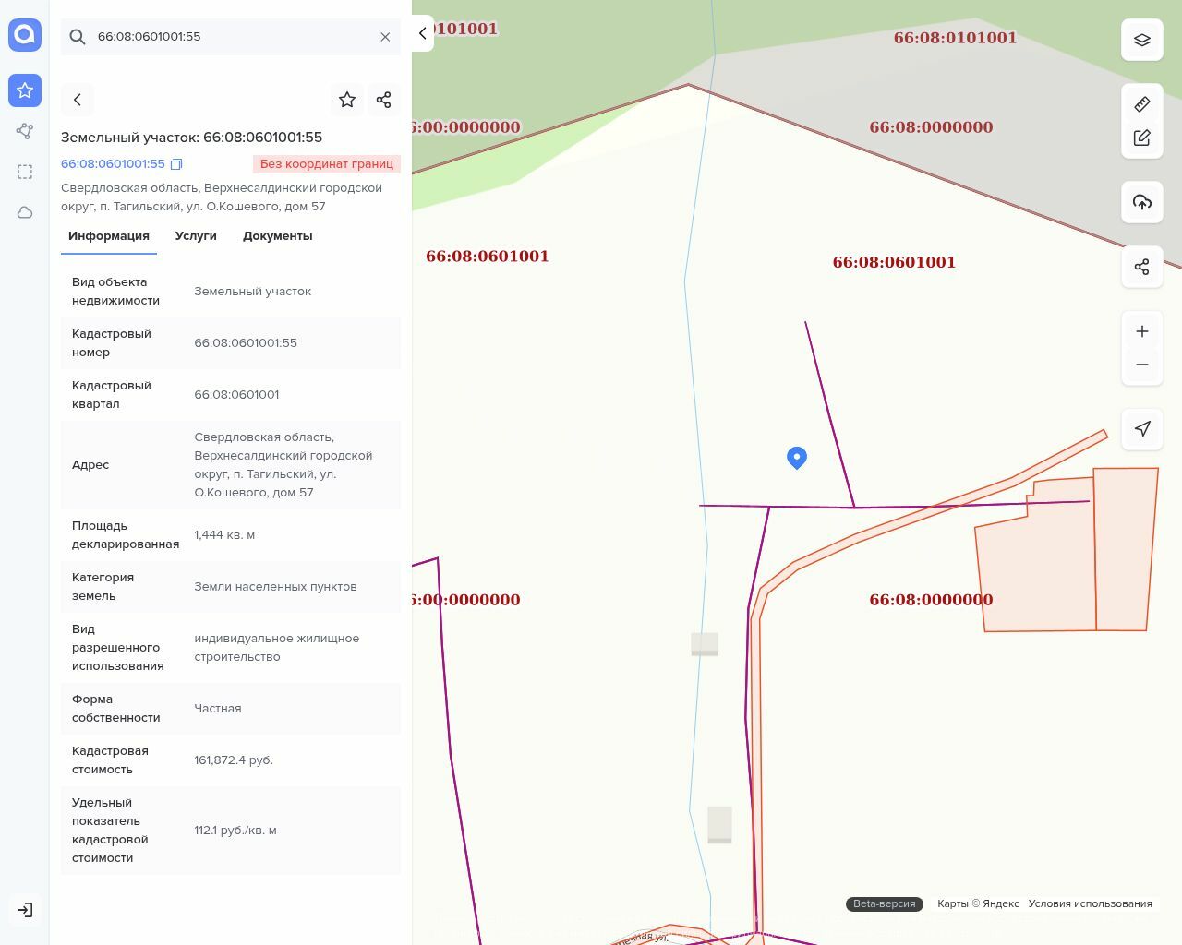This screenshot has width=1182, height=945.
Task: Select the edit drawing tool on map
Action: 1142,138
